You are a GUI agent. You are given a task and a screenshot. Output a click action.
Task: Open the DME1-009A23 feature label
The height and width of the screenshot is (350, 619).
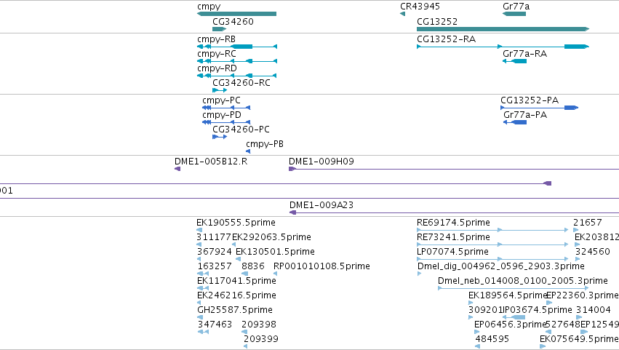(322, 205)
